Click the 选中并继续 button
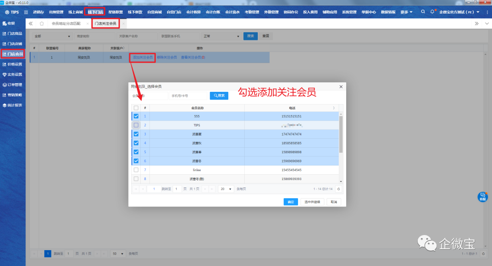492x266 pixels. [312, 202]
